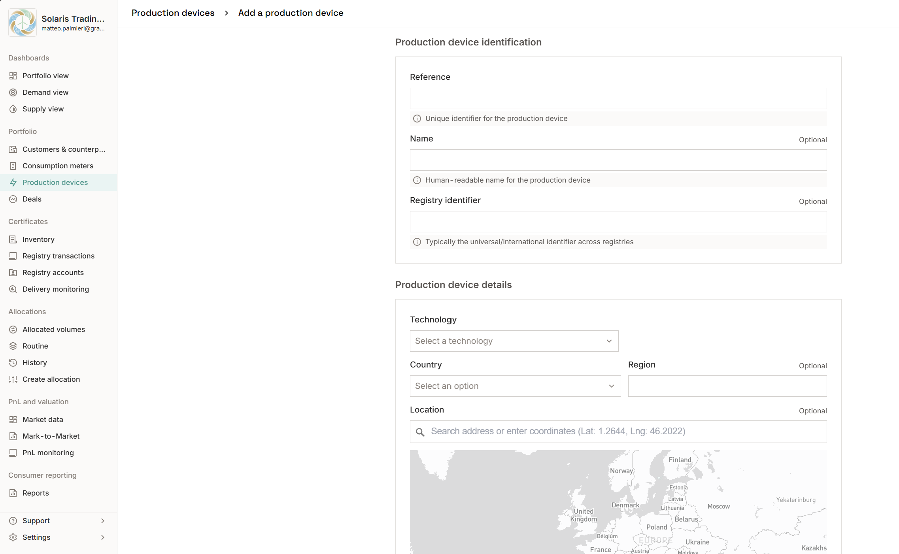This screenshot has height=554, width=899.
Task: Go to Mark-to-Market page
Action: point(51,436)
